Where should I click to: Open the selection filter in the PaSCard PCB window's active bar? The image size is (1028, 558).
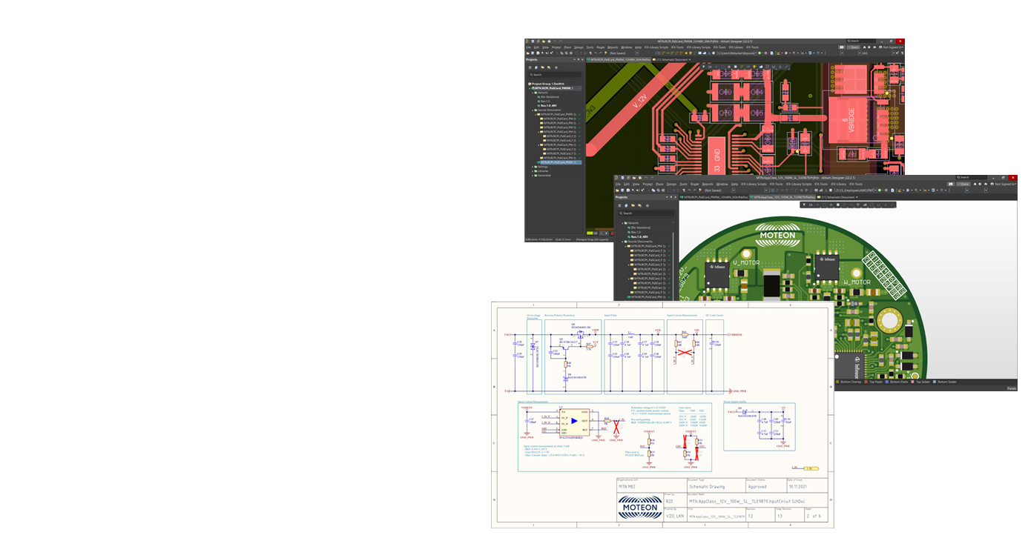click(704, 67)
